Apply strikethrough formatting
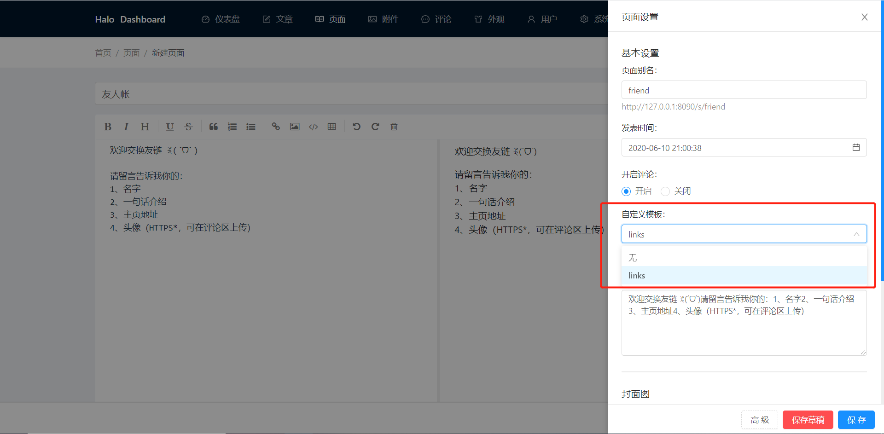This screenshot has width=884, height=434. 188,127
